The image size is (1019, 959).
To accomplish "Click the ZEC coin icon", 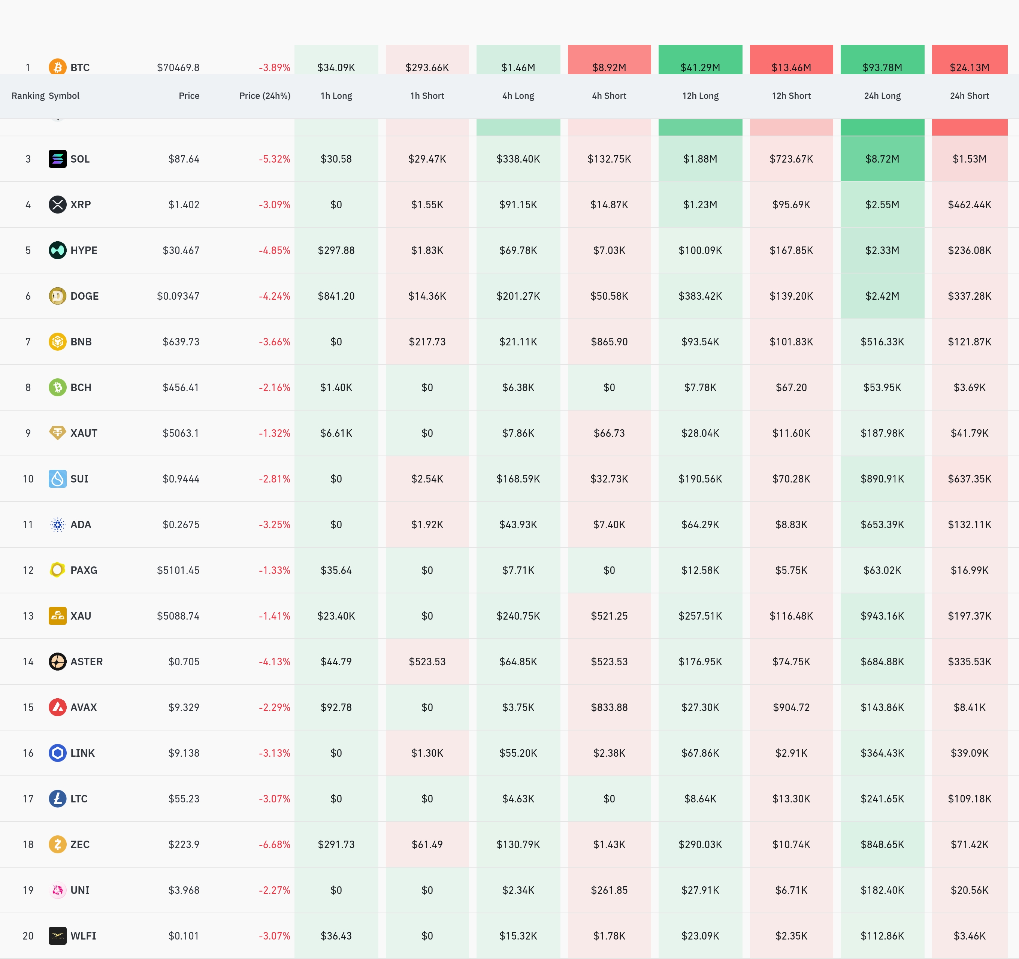I will 57,844.
